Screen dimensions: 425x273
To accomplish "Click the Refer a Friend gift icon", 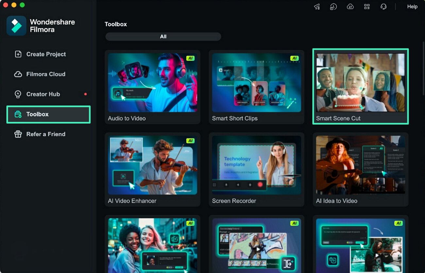I will (18, 134).
